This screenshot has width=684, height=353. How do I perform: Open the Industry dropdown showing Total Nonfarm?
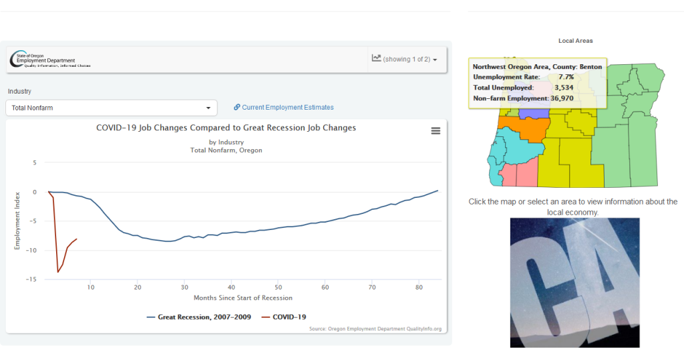[x=111, y=108]
